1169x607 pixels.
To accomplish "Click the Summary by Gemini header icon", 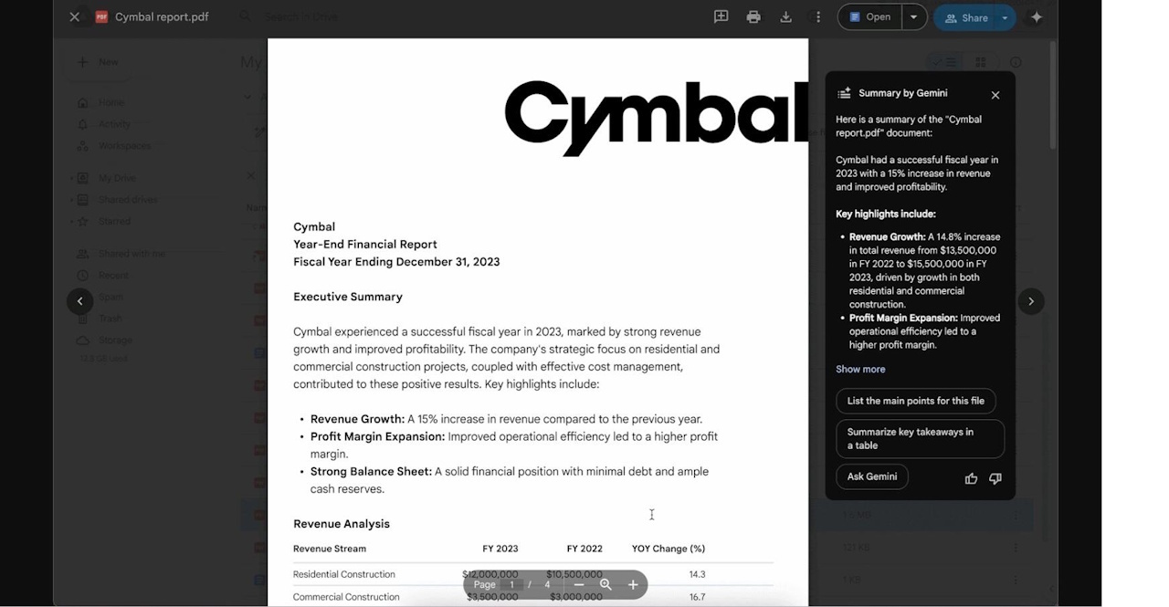I will coord(844,93).
